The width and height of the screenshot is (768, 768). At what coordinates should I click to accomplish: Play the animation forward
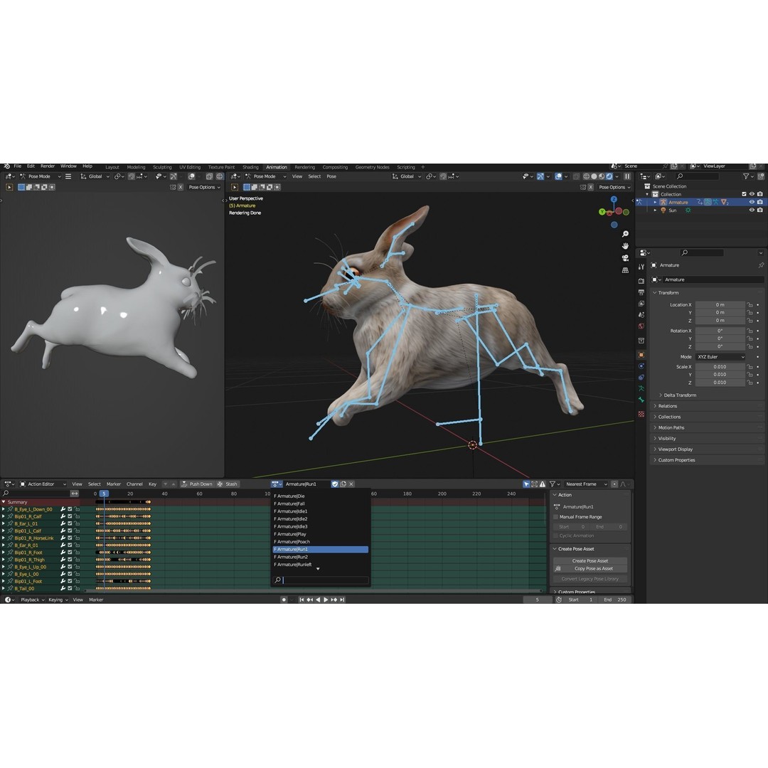click(326, 599)
